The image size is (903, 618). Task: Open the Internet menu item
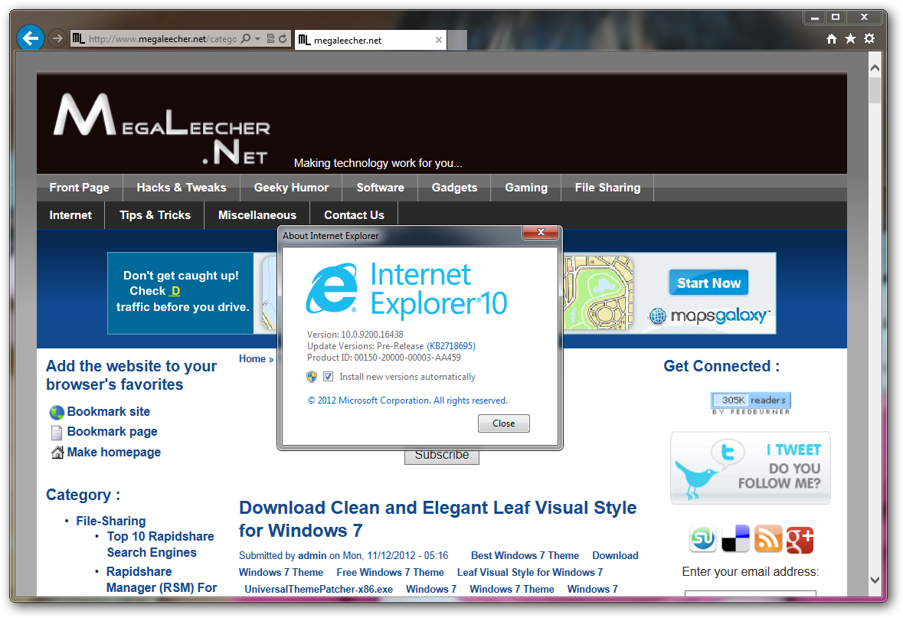tap(70, 215)
